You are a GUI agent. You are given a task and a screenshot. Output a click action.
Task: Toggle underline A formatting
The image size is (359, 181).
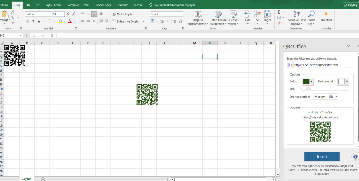tap(39, 21)
